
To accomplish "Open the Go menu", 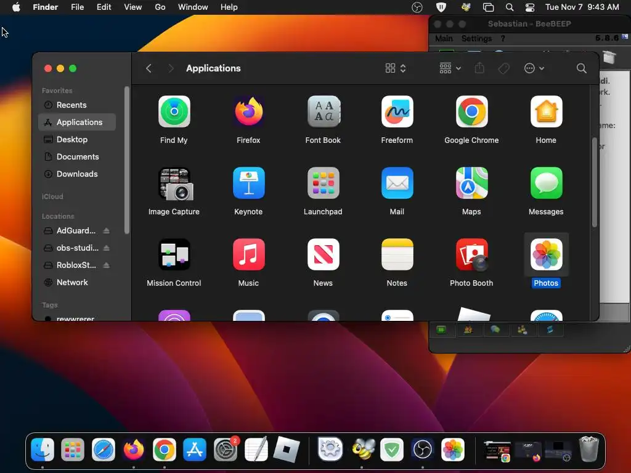I will [160, 7].
